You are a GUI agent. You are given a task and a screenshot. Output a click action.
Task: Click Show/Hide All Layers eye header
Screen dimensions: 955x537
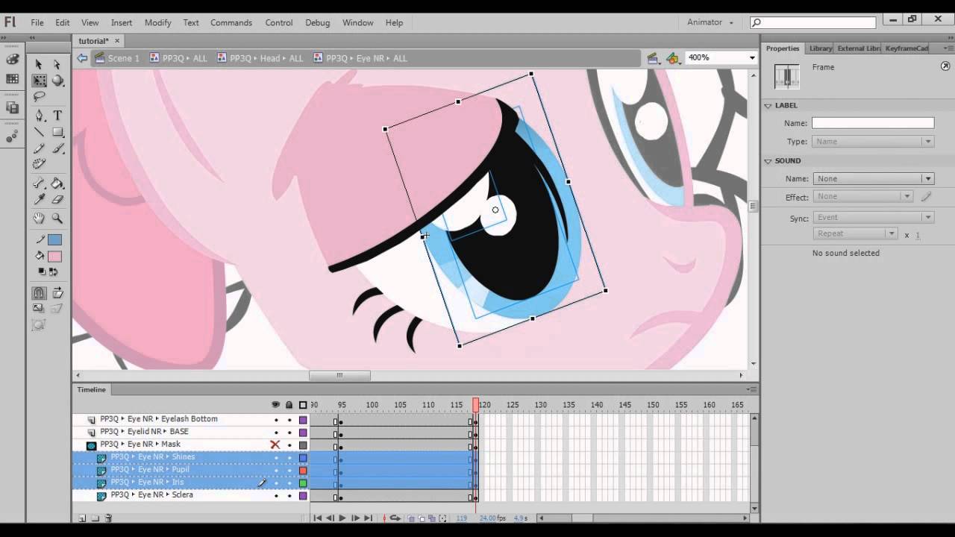pyautogui.click(x=275, y=405)
